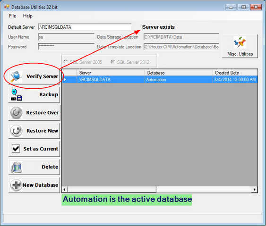
Task: Click the scroll right arrow in grid
Action: point(254,189)
